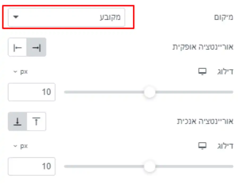This screenshot has height=184, width=239.
Task: Click the אוריינטציה אופקית label
Action: pos(203,47)
